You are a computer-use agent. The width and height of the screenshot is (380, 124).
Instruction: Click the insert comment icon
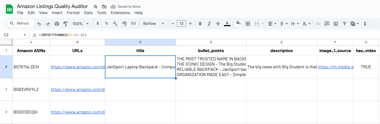tap(327, 24)
